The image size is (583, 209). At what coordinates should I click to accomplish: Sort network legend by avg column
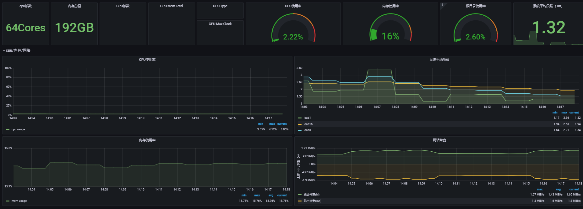point(558,189)
